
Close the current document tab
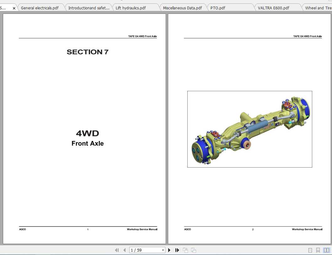coord(14,8)
